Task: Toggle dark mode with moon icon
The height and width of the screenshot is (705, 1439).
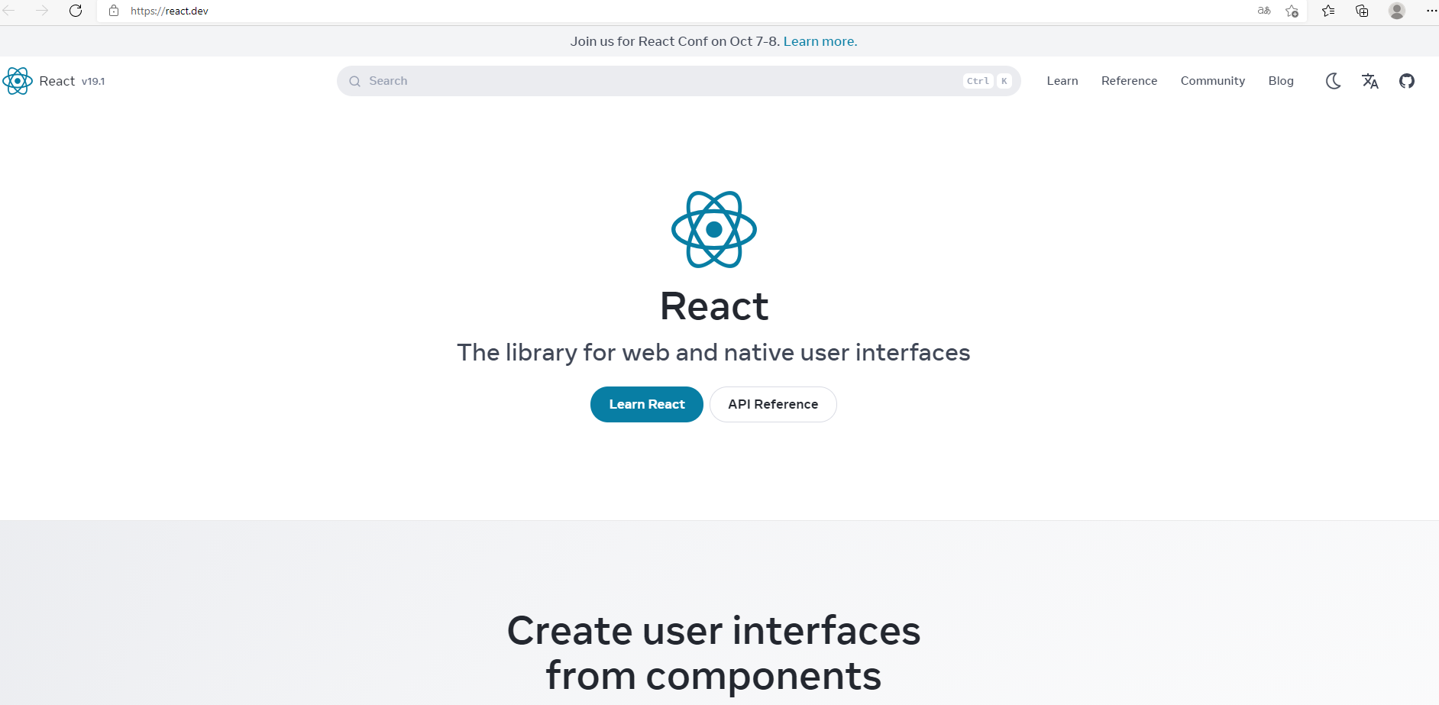Action: click(1334, 81)
